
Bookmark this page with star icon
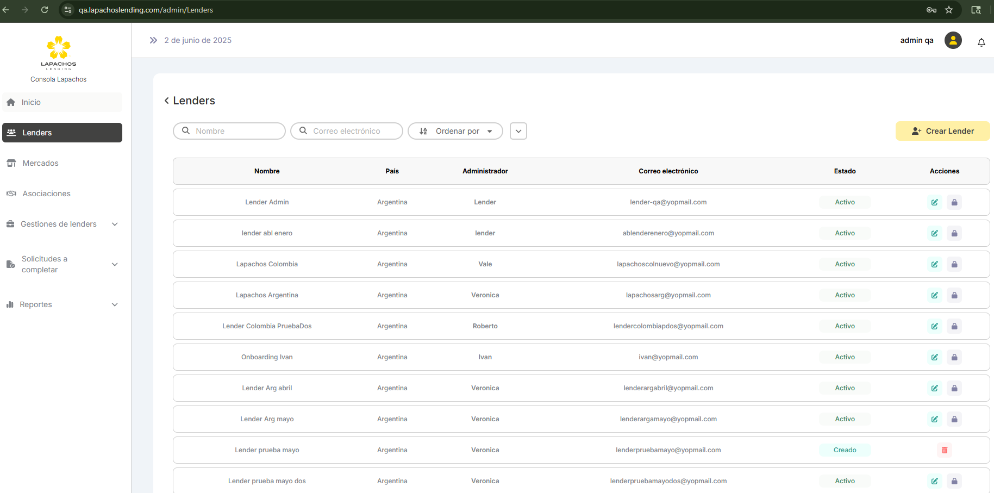point(949,10)
